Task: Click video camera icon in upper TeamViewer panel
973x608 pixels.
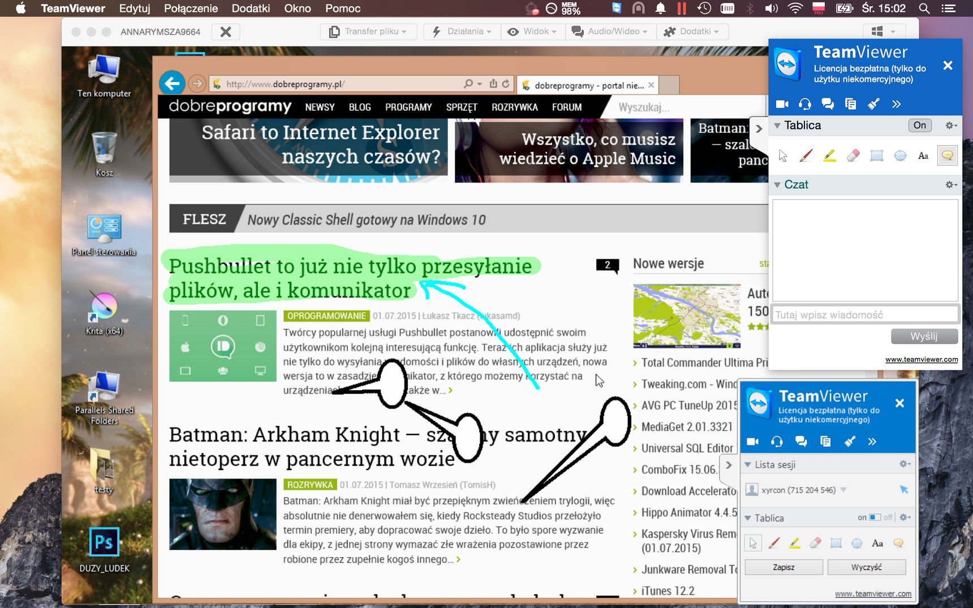Action: [x=782, y=104]
